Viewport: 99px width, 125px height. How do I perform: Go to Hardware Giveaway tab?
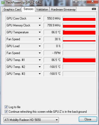coord(63,9)
